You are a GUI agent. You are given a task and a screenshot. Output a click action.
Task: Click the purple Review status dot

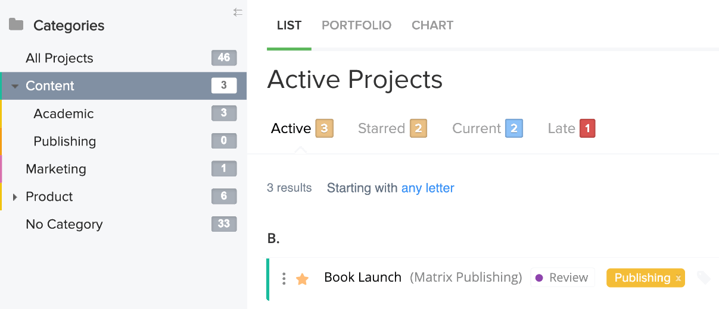pyautogui.click(x=539, y=278)
